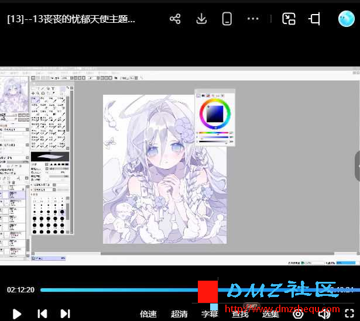360x321 pixels.
Task: Mute audio using the speaker icon
Action: coord(324,314)
